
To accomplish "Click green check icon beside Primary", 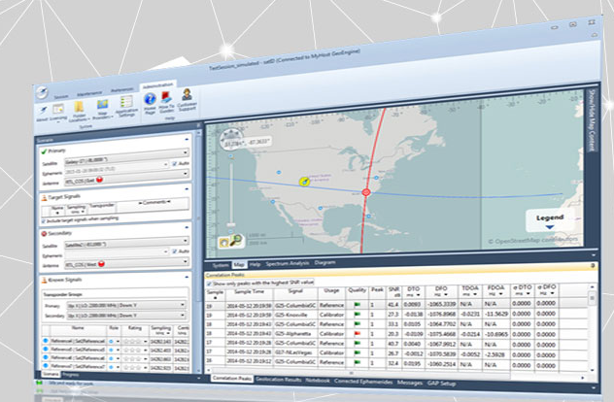I will tap(44, 151).
